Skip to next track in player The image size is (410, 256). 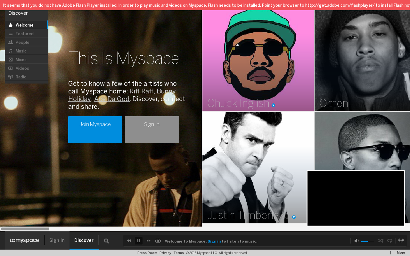pyautogui.click(x=149, y=241)
